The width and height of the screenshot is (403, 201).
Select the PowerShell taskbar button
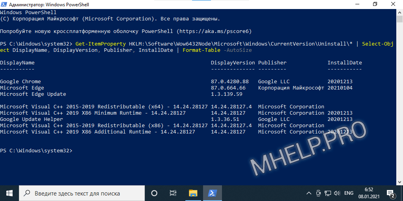(x=213, y=193)
